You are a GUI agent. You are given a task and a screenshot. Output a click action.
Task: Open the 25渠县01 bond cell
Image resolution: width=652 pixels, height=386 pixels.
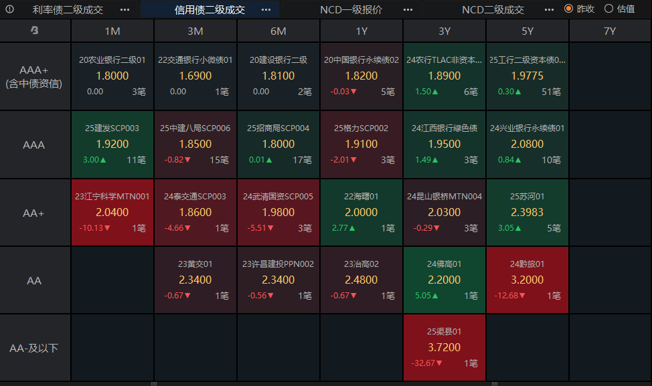pos(444,348)
